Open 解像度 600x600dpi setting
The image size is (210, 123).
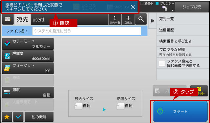pyautogui.click(x=28, y=56)
